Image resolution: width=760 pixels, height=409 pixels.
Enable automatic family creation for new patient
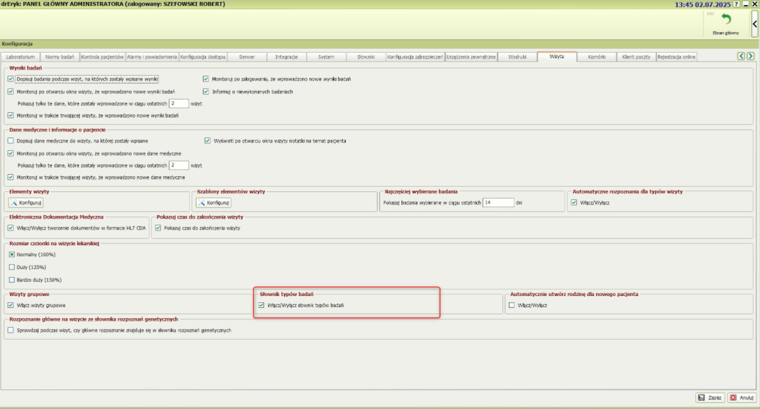point(512,305)
